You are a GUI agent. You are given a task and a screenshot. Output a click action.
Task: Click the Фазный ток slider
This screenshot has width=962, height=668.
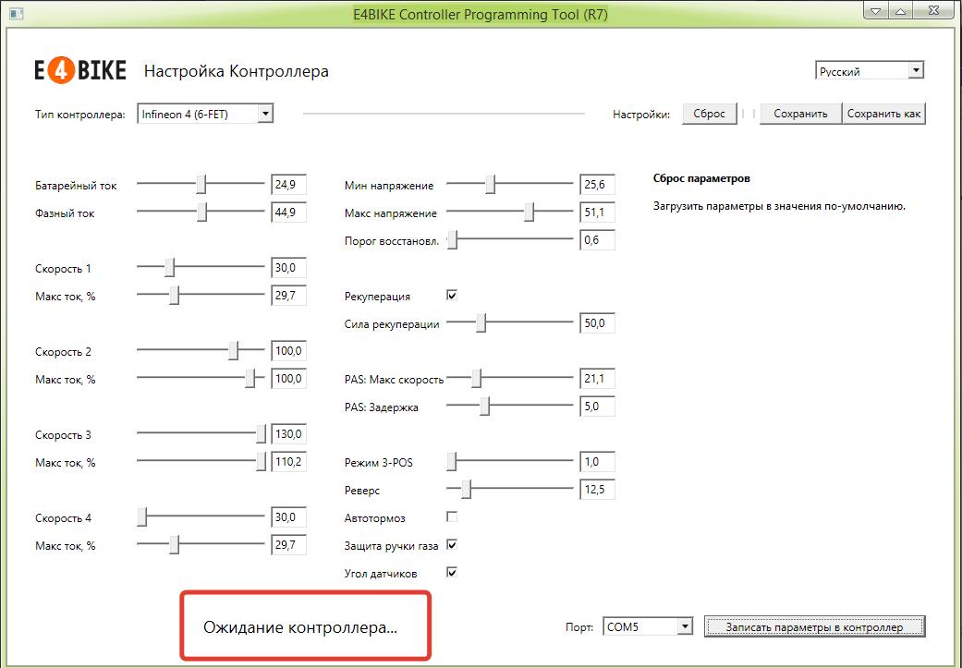[x=201, y=213]
